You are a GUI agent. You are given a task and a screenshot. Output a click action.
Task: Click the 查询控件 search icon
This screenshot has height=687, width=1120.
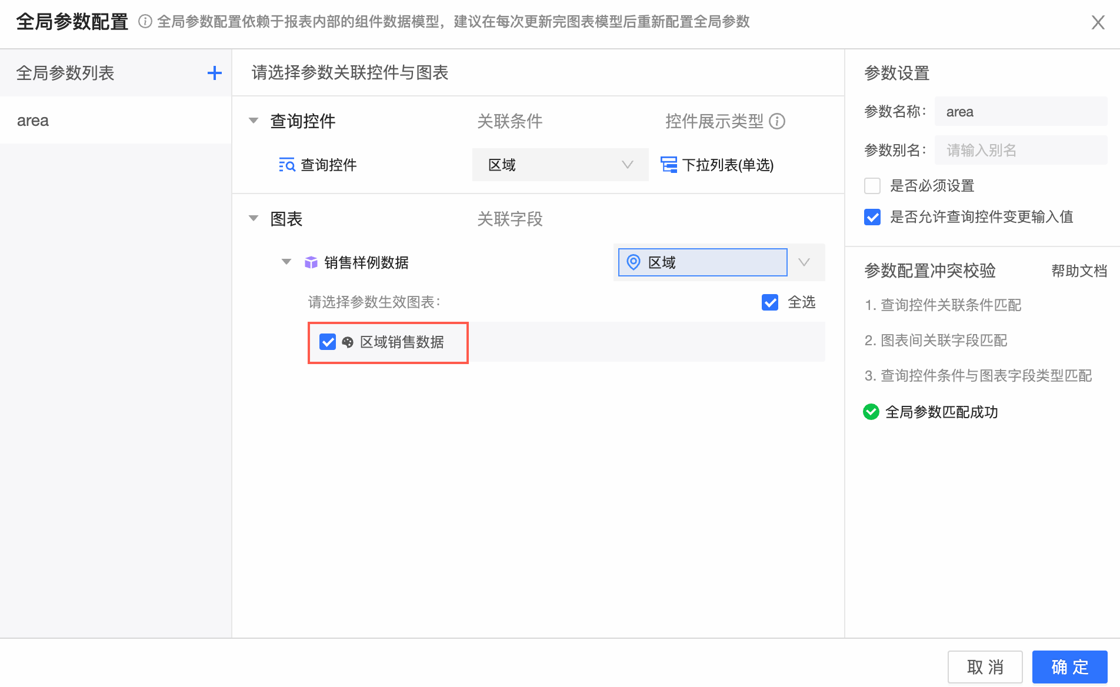[x=286, y=165]
